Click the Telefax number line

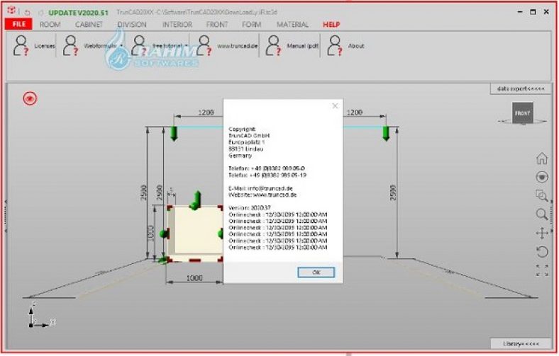pos(267,175)
